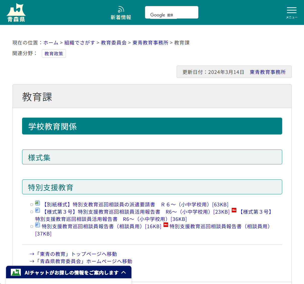Open the 教育委員会 breadcrumb link
The image size is (304, 284).
(x=113, y=43)
